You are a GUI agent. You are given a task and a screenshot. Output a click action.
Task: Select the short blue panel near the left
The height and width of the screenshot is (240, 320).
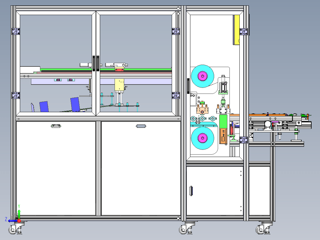[44, 106]
